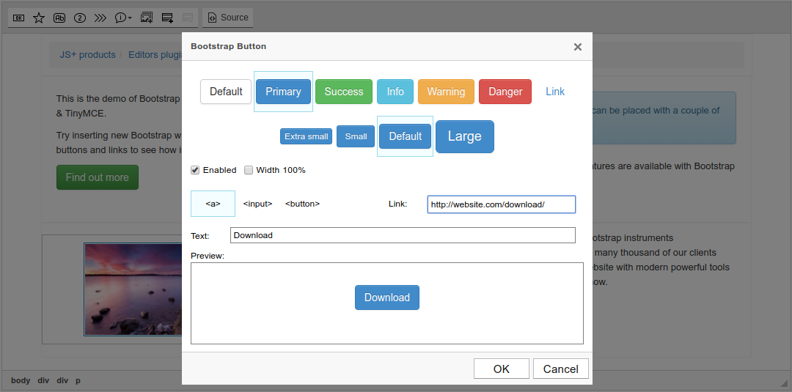Screen dimensions: 792x392
Task: Click the circled number 2 badge icon
Action: pos(80,18)
